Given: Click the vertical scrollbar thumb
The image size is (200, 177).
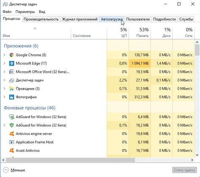Looking at the screenshot, I should coord(197,50).
